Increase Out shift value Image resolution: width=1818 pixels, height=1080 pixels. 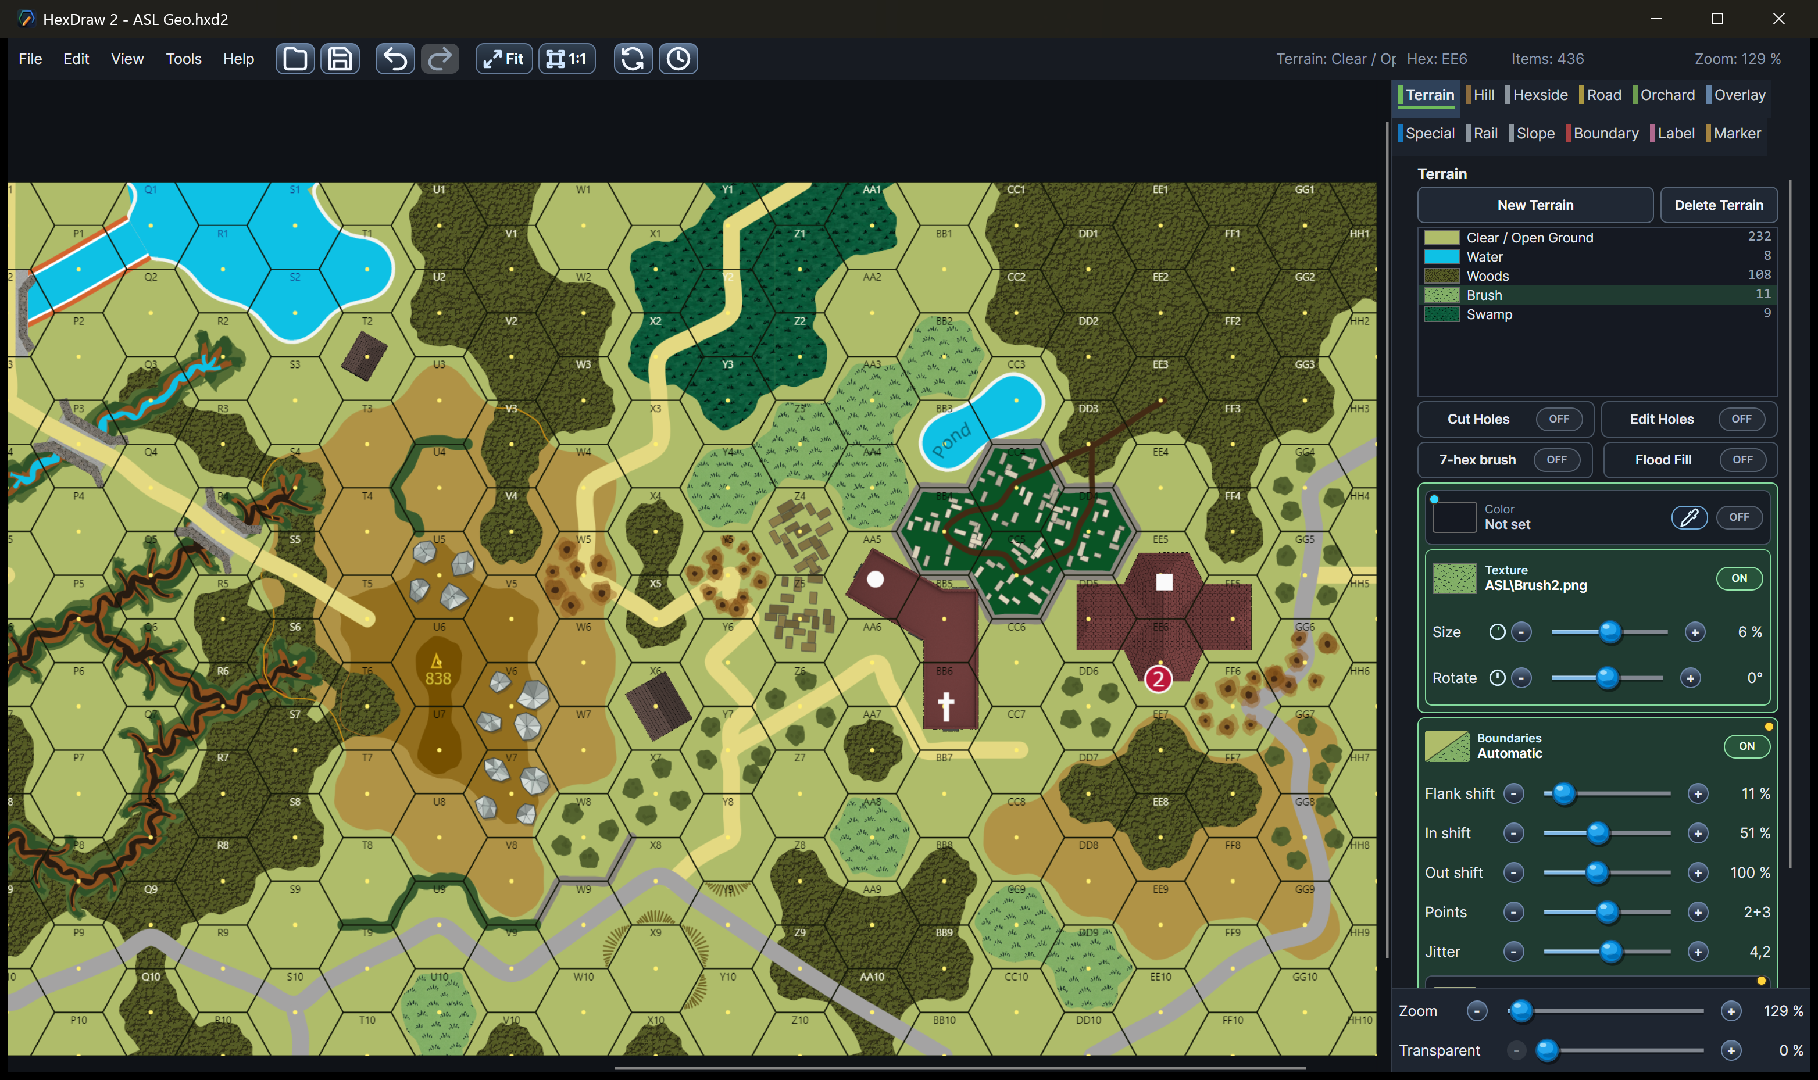[x=1698, y=872]
